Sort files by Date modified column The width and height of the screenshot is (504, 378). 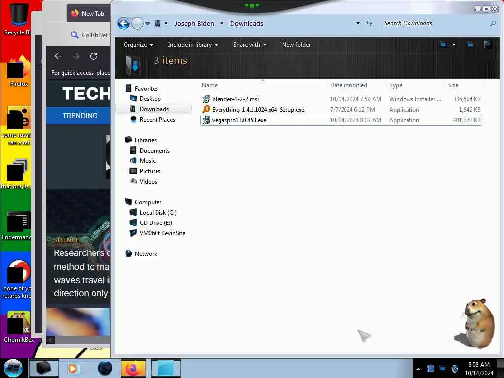pos(348,85)
